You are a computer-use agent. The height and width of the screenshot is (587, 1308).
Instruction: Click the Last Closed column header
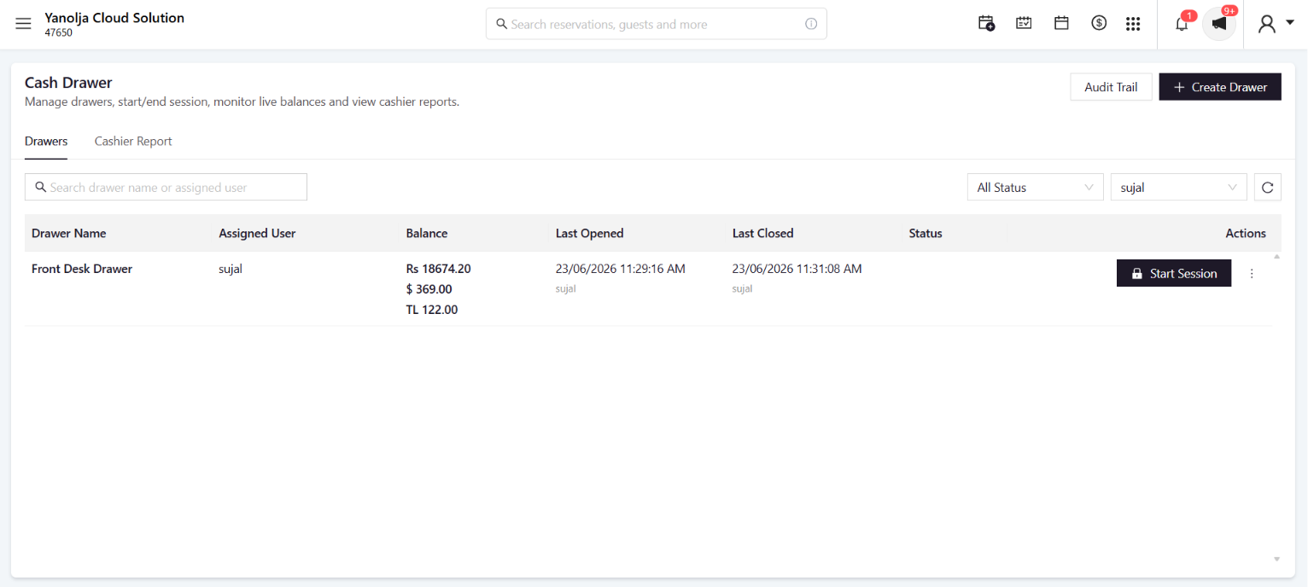(763, 233)
